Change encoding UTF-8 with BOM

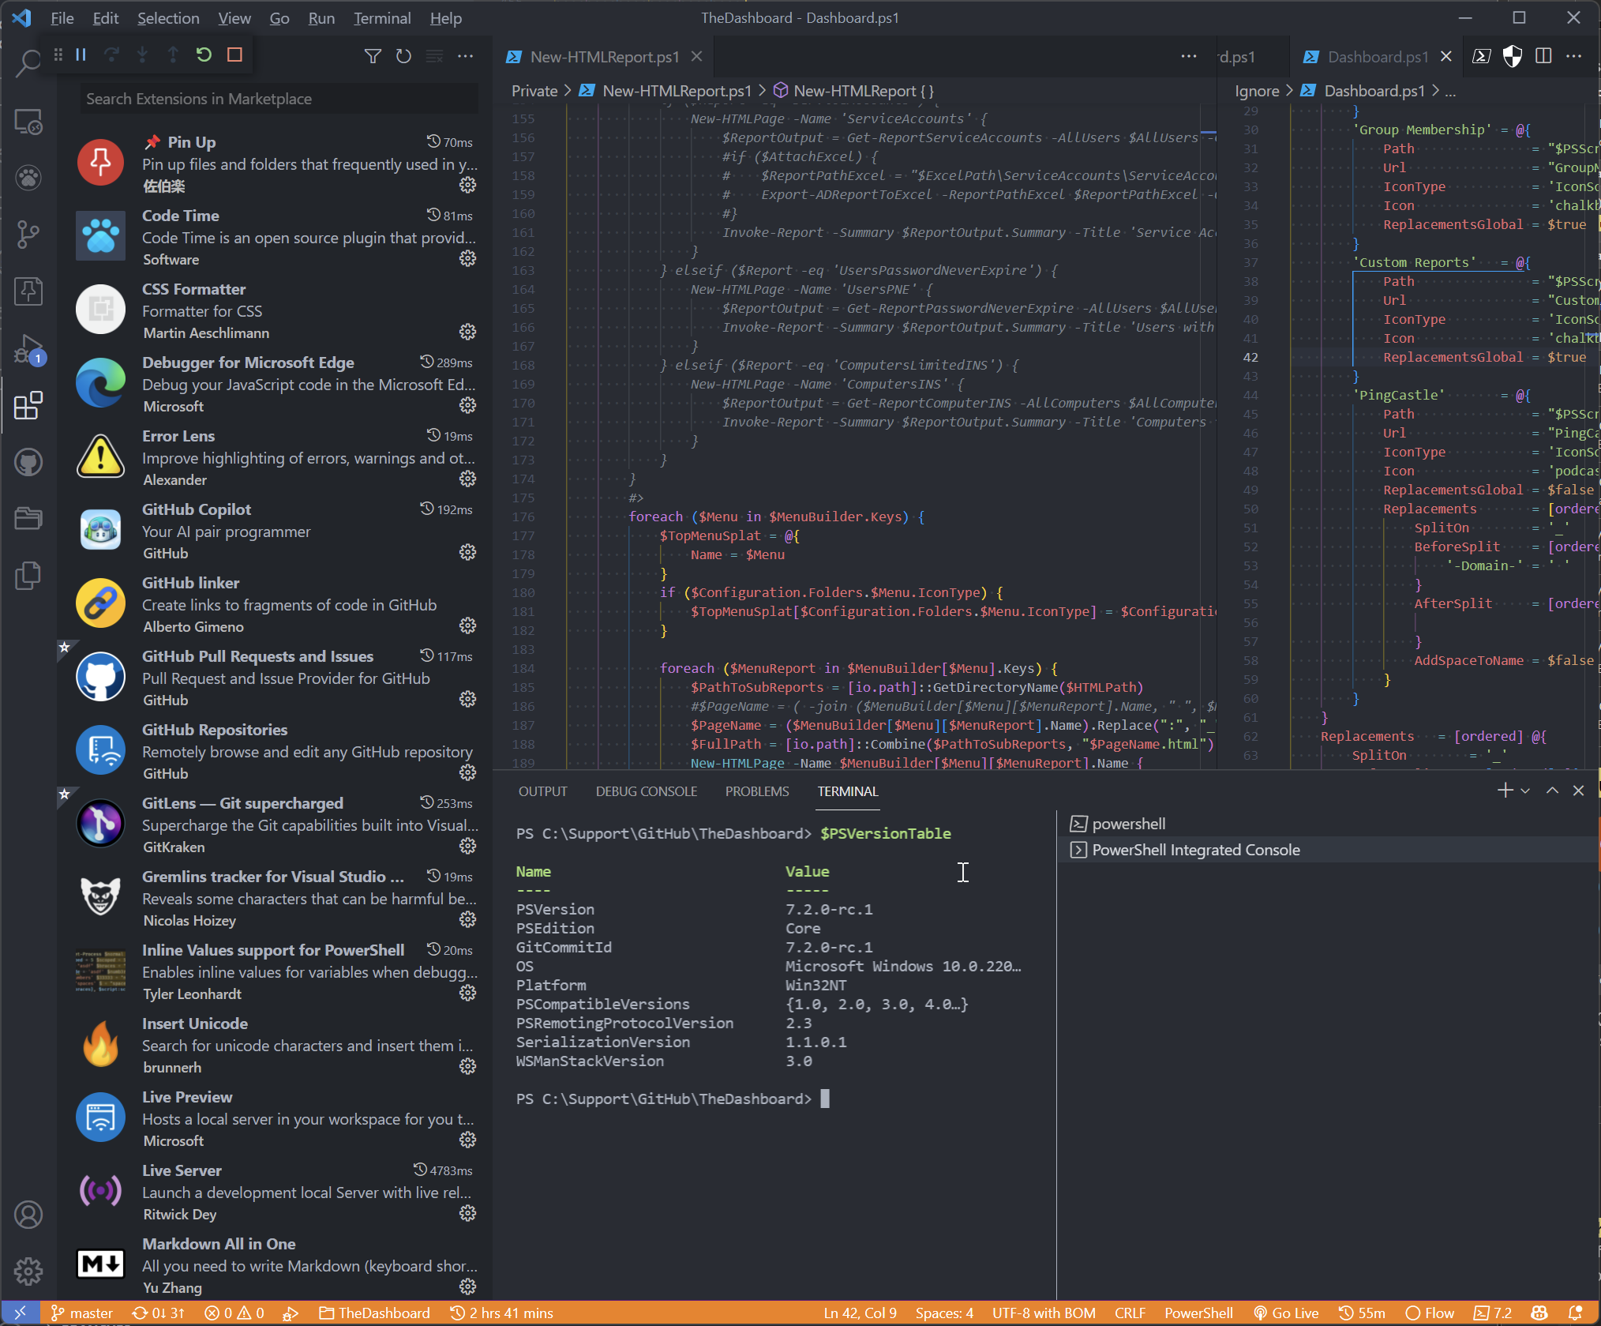click(1044, 1313)
